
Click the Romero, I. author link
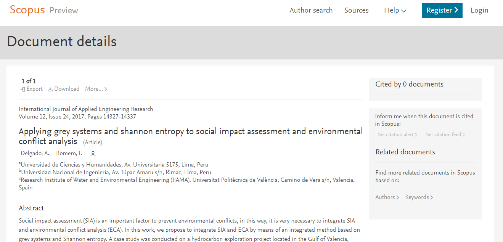(69, 154)
